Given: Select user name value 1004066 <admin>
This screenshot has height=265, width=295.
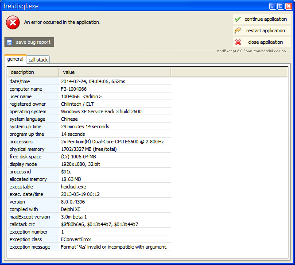Looking at the screenshot, I should (x=81, y=96).
